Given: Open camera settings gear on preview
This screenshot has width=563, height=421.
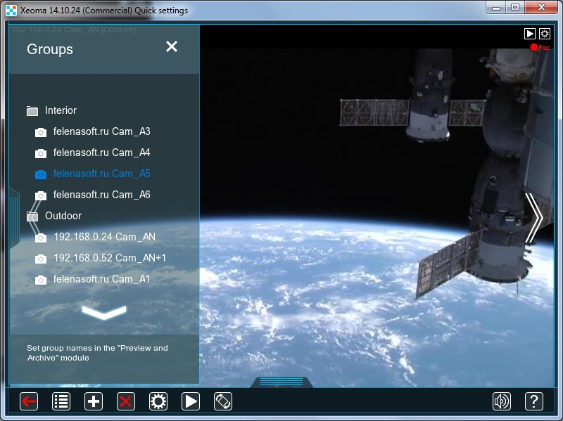Looking at the screenshot, I should pos(545,34).
